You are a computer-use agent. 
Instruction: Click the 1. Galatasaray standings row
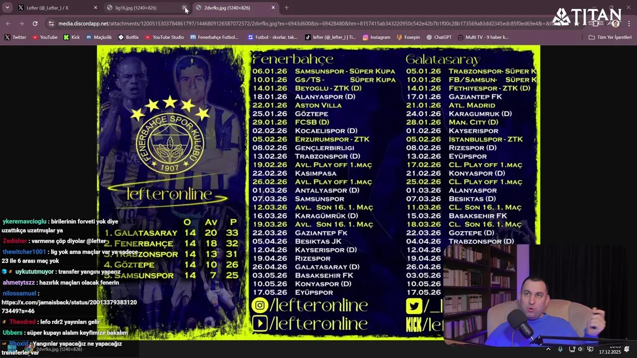[171, 233]
